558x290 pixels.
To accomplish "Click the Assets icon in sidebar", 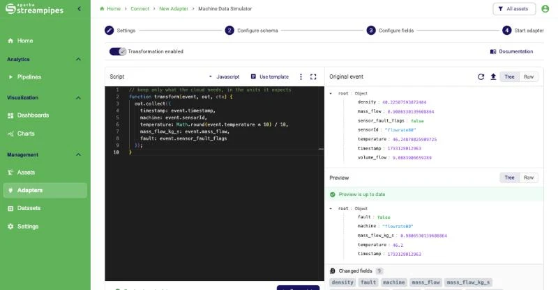I will [x=10, y=172].
